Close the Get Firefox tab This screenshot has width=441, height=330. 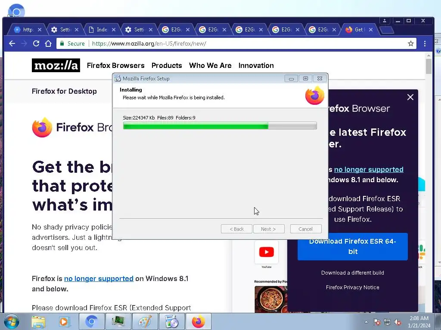click(x=371, y=30)
